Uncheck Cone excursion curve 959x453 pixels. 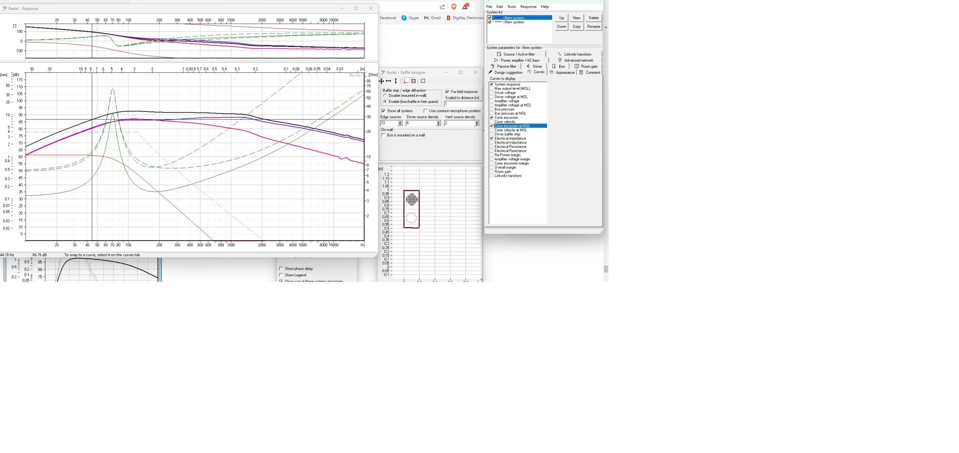[x=492, y=117]
